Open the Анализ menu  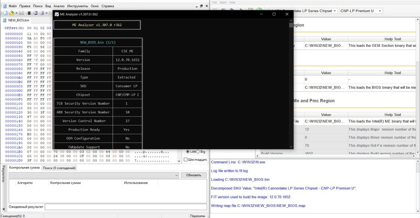pos(59,6)
